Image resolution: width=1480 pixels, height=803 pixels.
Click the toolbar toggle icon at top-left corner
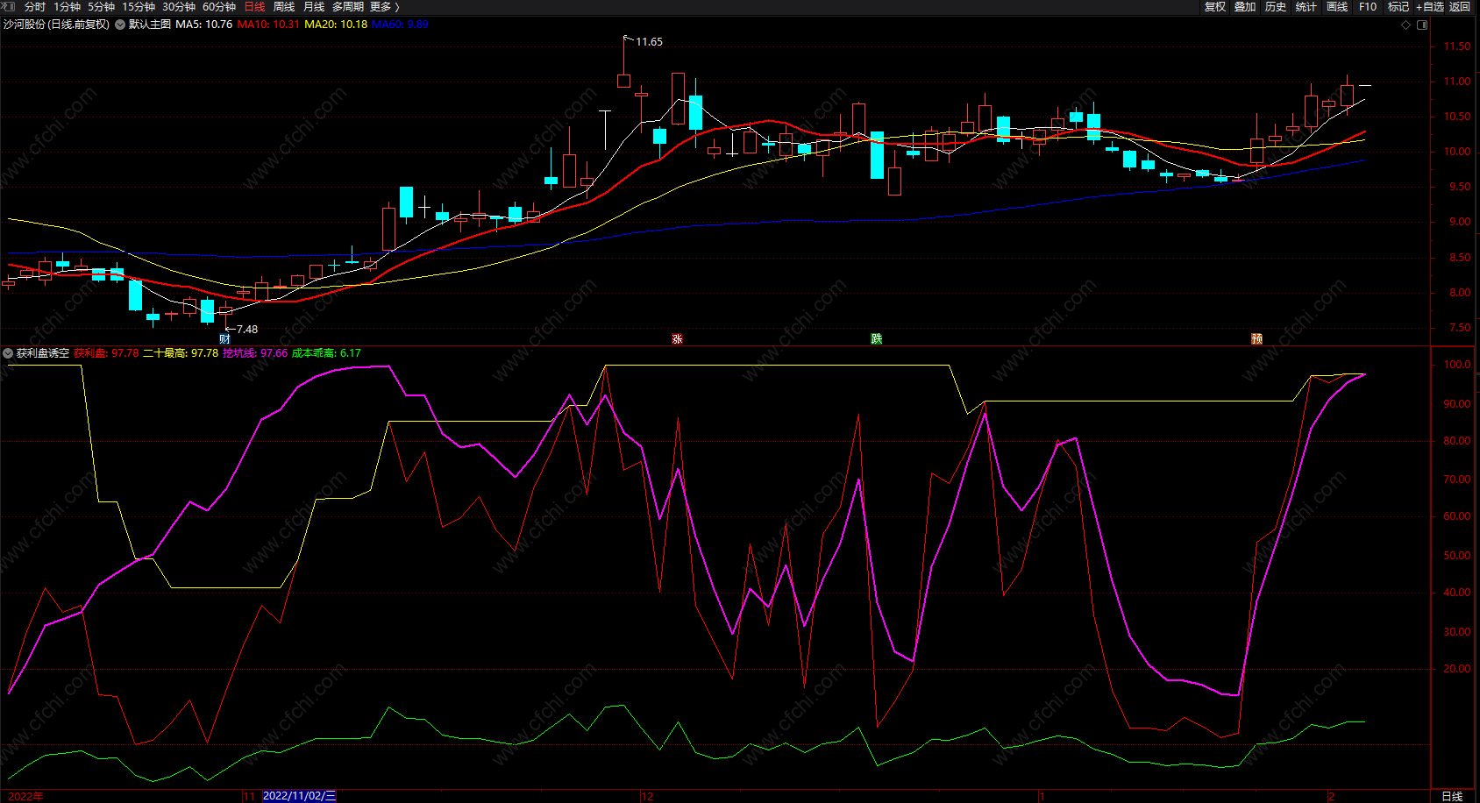click(x=9, y=6)
